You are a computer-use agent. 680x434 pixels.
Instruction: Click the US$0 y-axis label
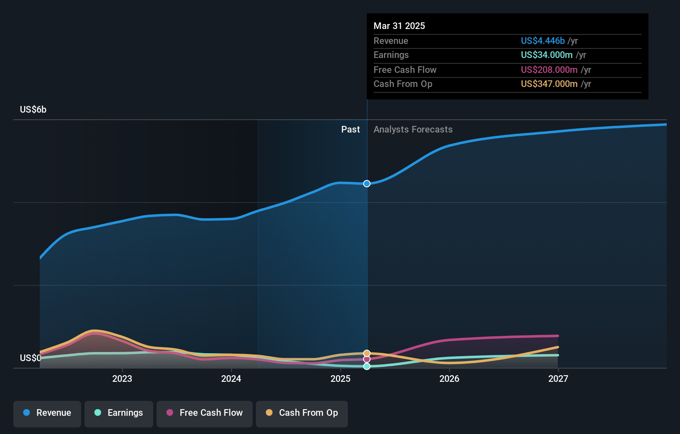click(x=31, y=358)
